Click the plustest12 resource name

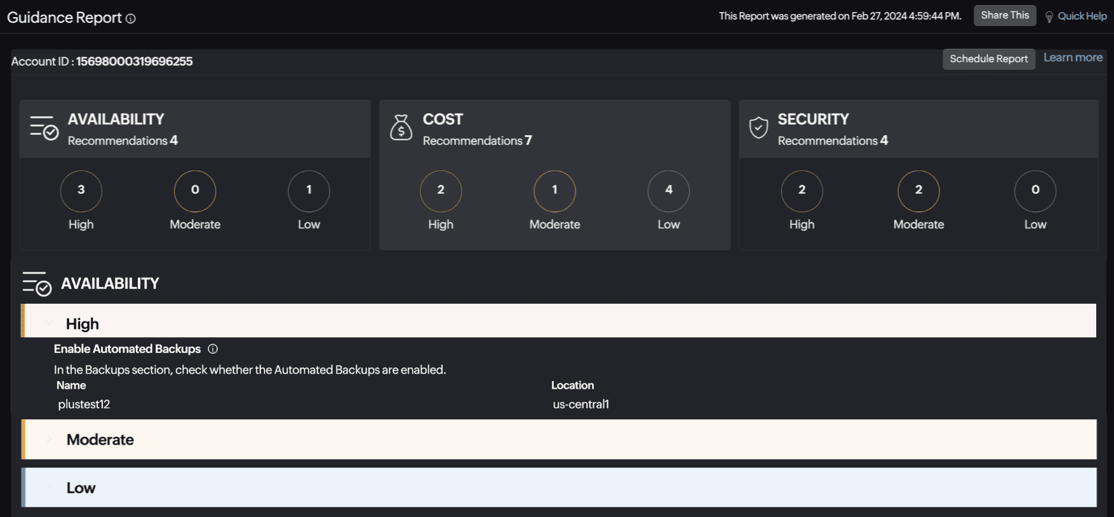pos(84,405)
